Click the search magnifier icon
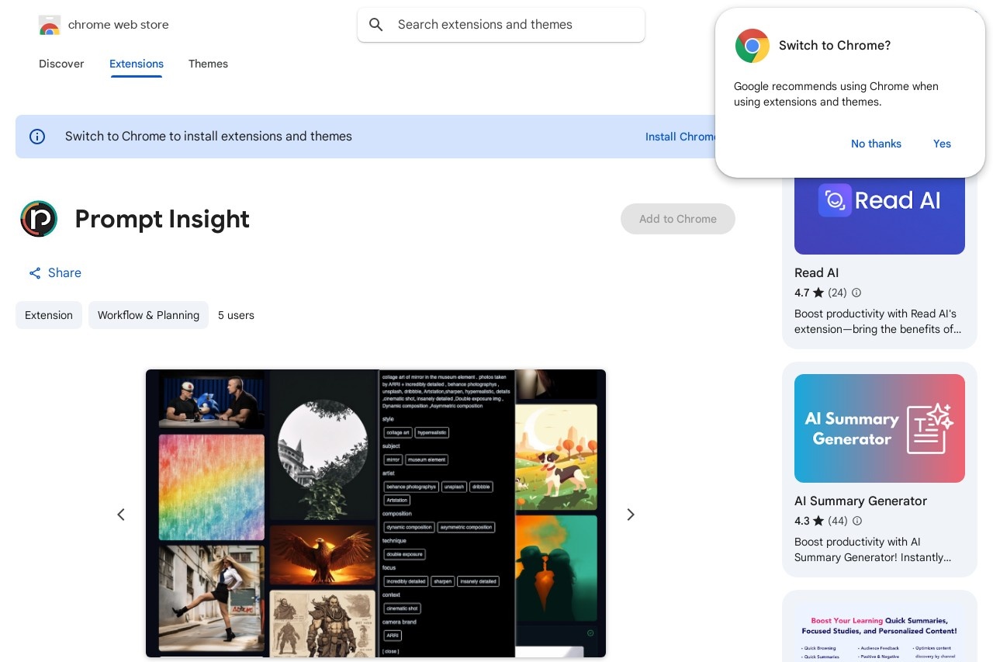 pyautogui.click(x=376, y=25)
